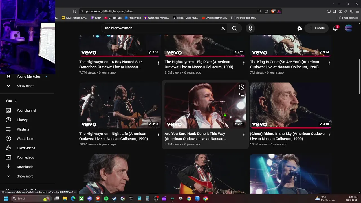Screen dimensions: 361x203
Task: Bookmark this page with the bookmark icon
Action: click(74, 11)
